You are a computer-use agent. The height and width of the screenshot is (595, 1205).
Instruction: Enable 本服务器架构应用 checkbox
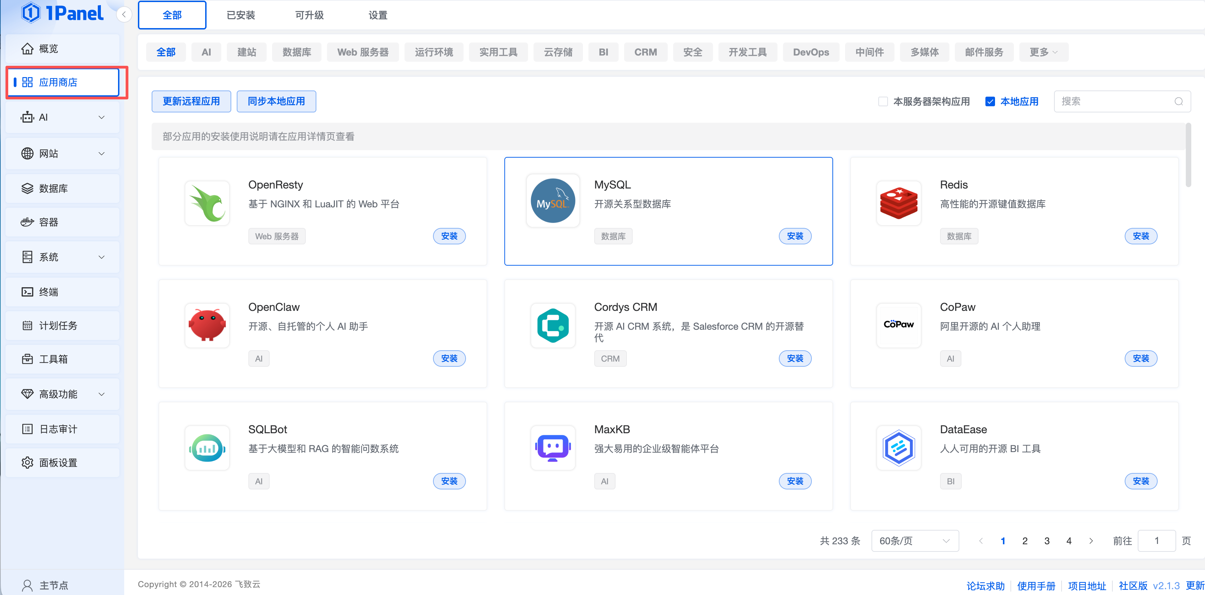883,101
